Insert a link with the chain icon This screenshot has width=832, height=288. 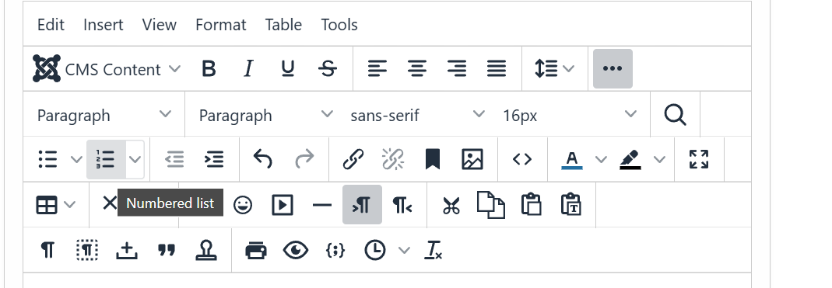[x=353, y=159]
